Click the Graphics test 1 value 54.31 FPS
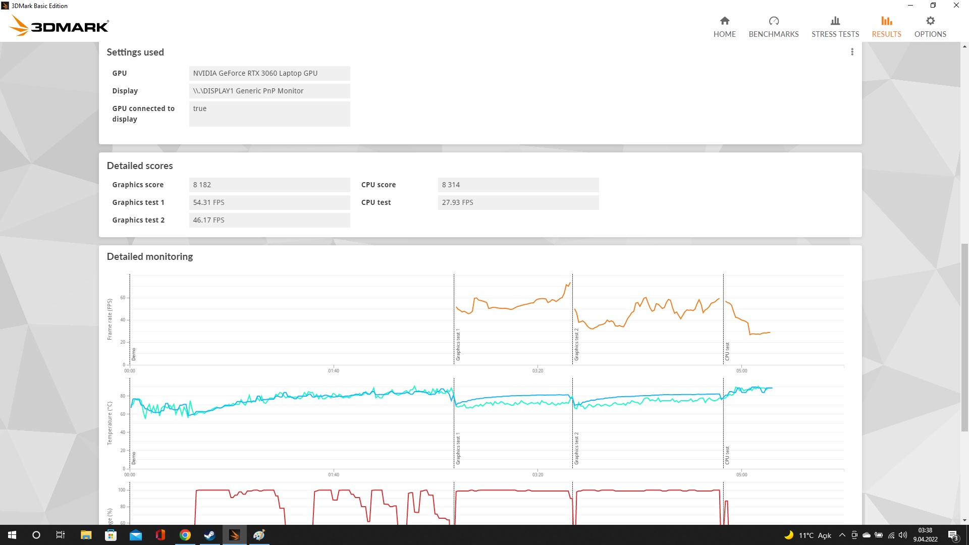This screenshot has height=545, width=969. pyautogui.click(x=270, y=202)
